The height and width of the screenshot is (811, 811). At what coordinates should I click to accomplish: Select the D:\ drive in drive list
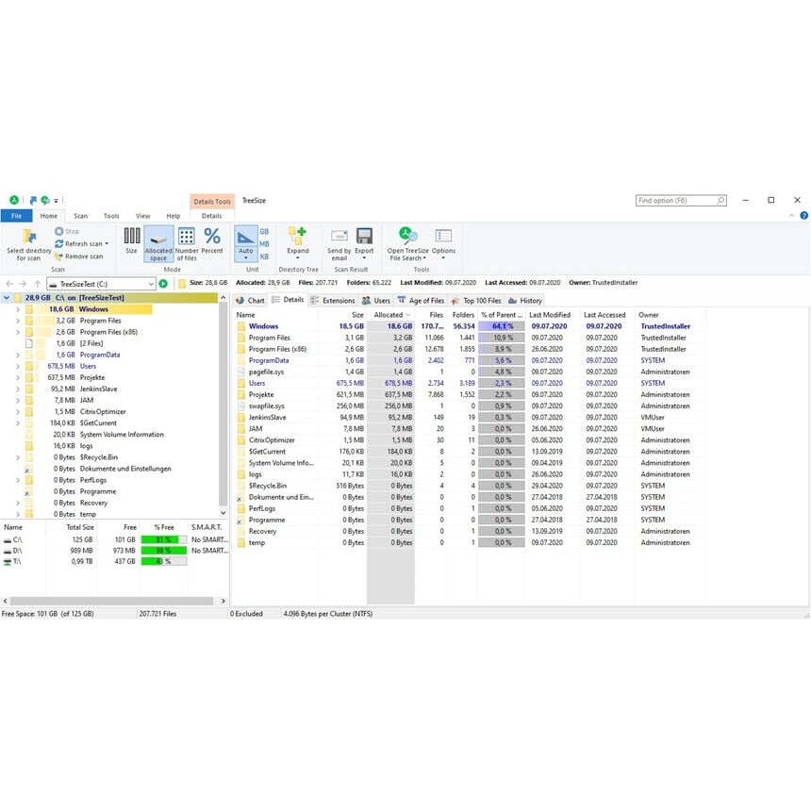14,550
